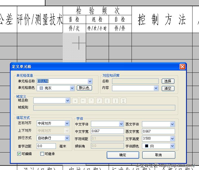Viewport: 199px width, 170px height.
Task: Close the 定义单元格 dialog
Action: click(182, 67)
